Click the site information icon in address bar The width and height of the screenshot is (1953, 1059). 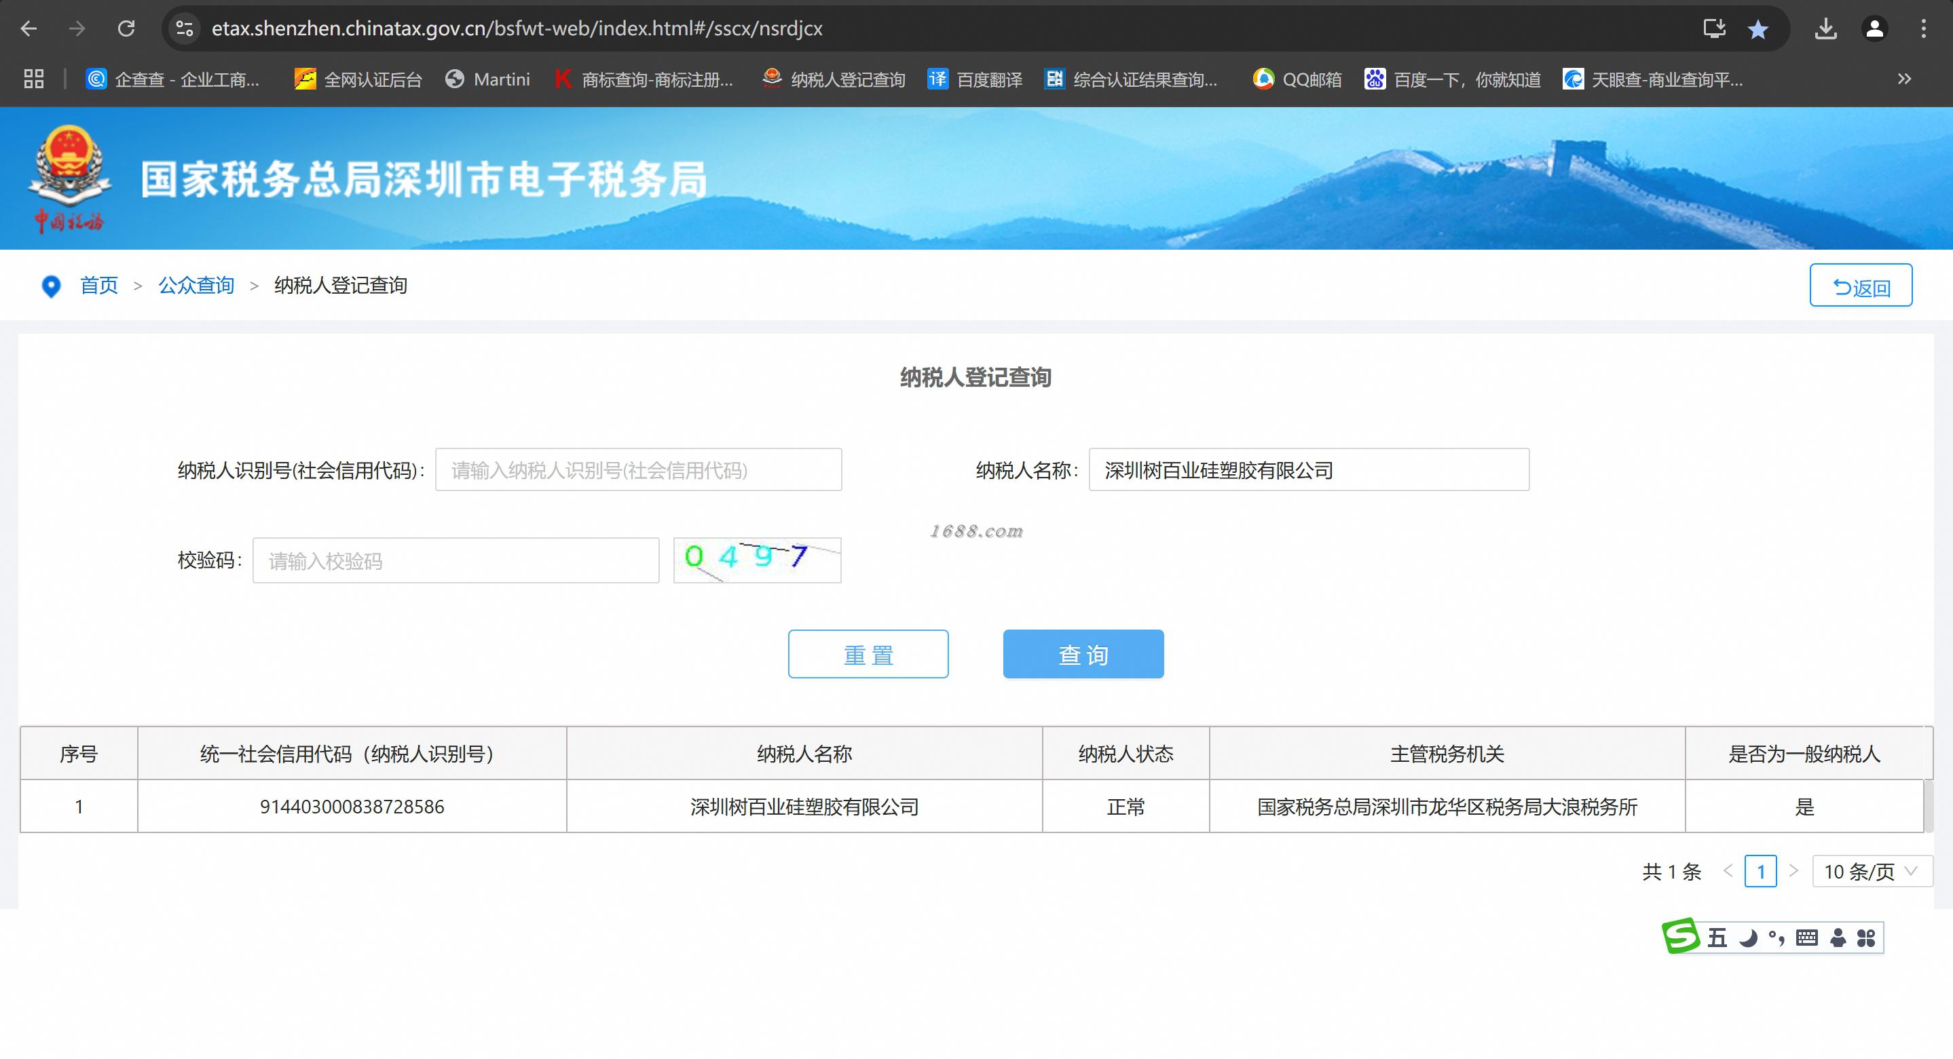click(184, 28)
